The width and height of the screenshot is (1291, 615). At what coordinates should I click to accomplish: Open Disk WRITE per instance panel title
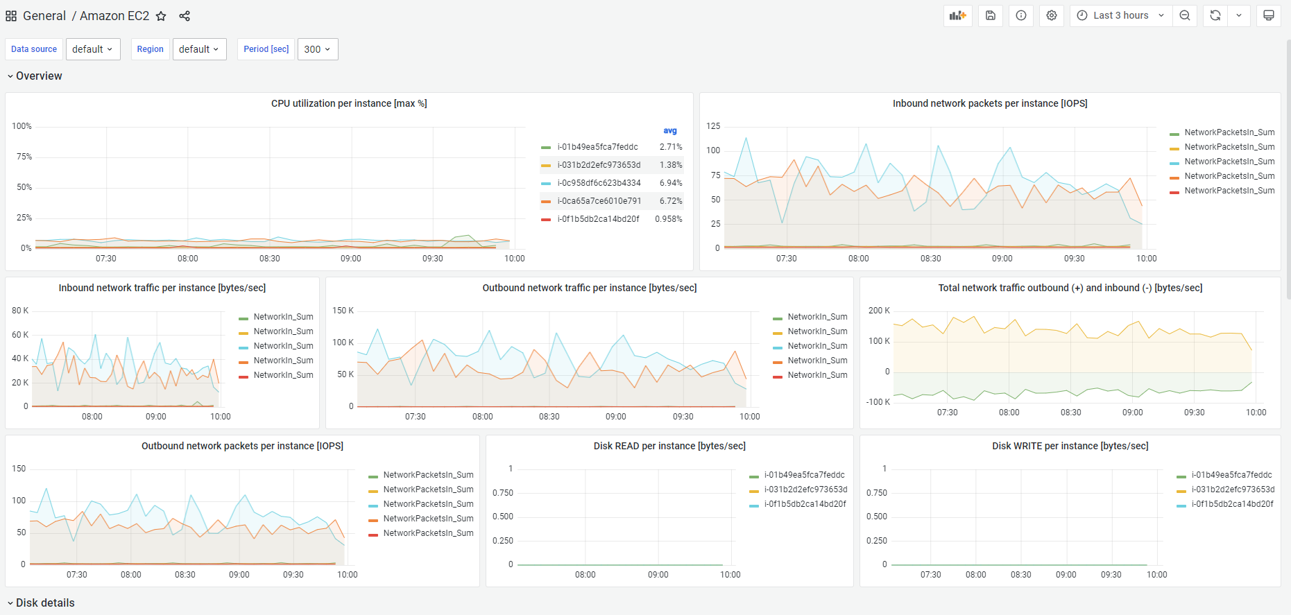1070,446
